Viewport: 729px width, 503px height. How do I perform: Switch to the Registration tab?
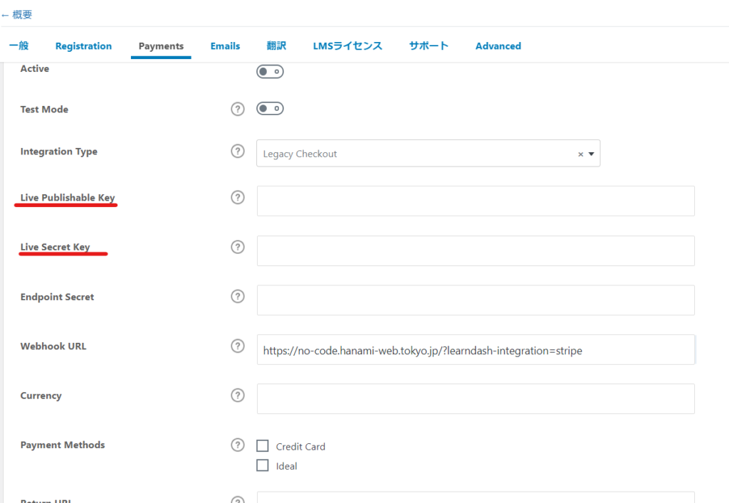click(x=83, y=46)
